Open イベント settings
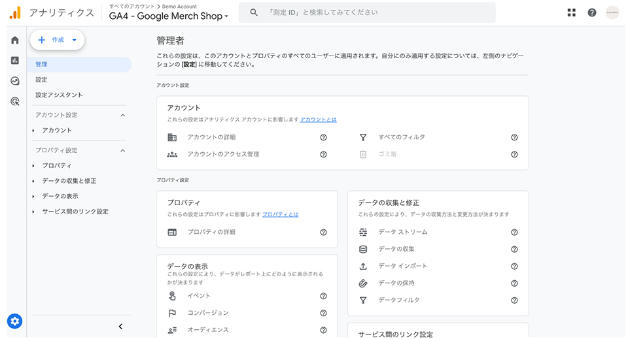Viewport: 628px width, 339px height. 199,296
